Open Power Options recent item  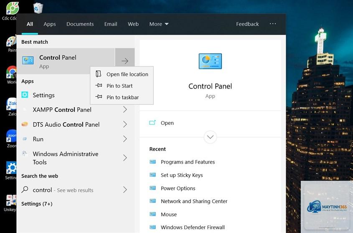coord(178,188)
